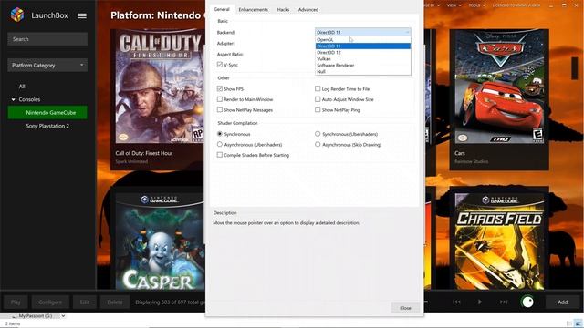The image size is (584, 328).
Task: Check Show NetPlay Messages
Action: point(220,109)
